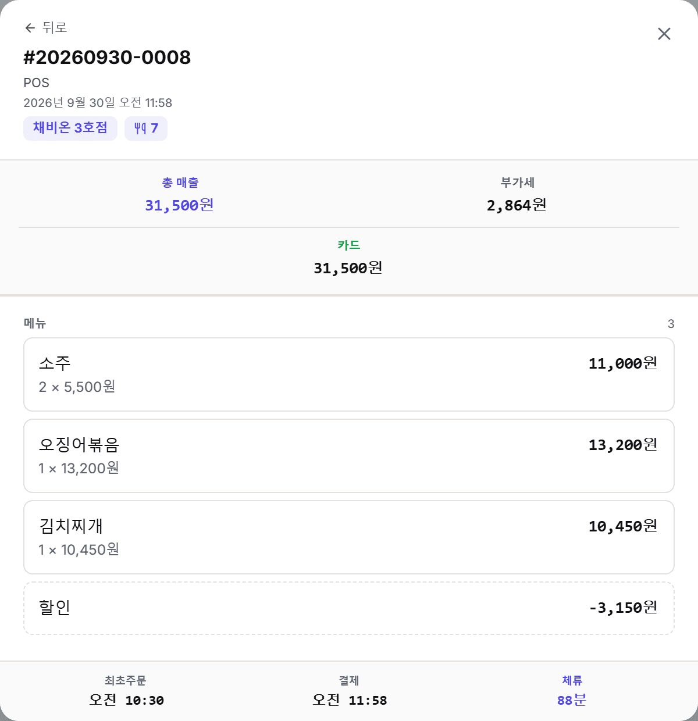The width and height of the screenshot is (698, 721).
Task: Click the first order time 오전 10:30
Action: [x=126, y=700]
